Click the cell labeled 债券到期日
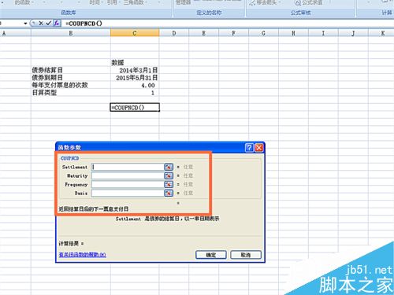Image resolution: width=394 pixels, height=295 pixels. (x=71, y=78)
